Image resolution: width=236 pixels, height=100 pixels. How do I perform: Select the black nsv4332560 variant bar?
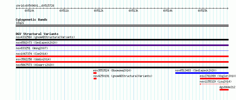122,40
